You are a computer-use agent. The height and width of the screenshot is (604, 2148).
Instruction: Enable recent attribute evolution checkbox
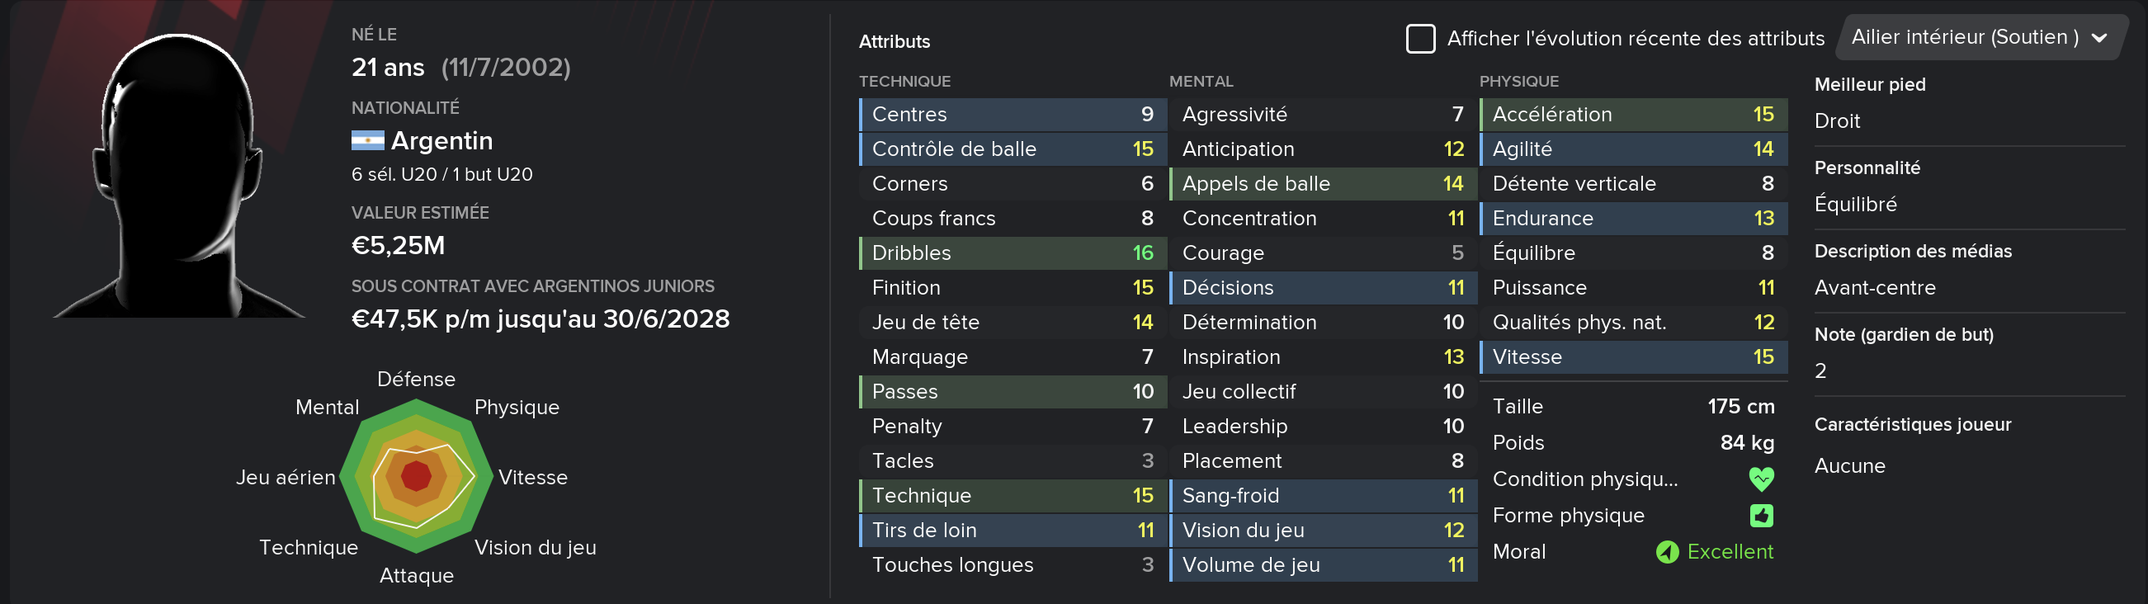coord(1420,39)
